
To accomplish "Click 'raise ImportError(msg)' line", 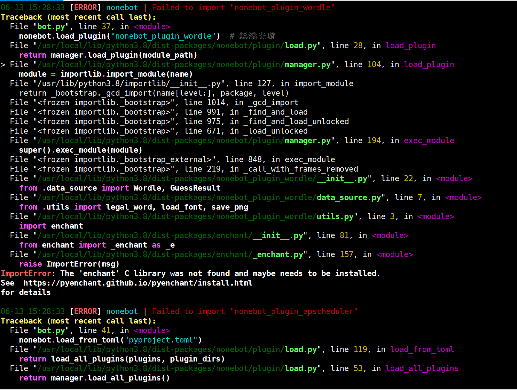I will click(x=69, y=264).
